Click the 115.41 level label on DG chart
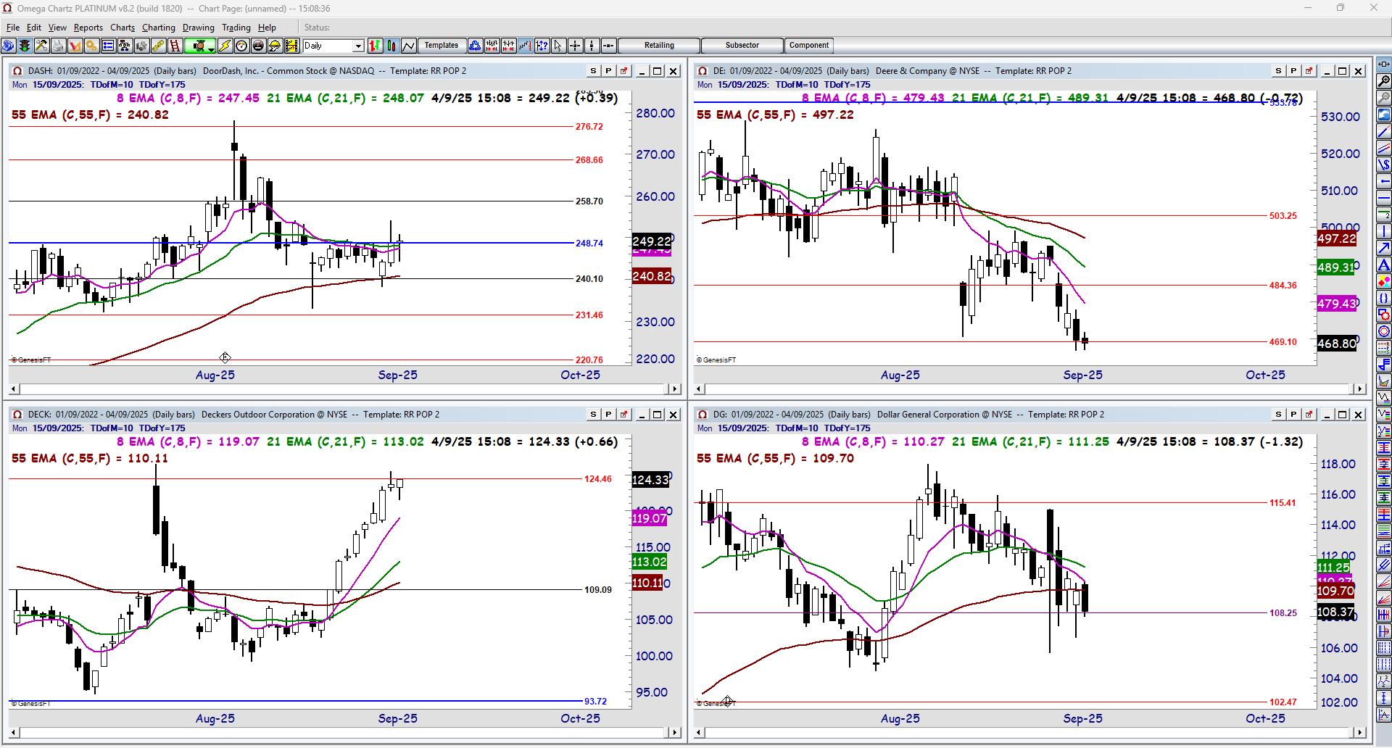 (1283, 503)
